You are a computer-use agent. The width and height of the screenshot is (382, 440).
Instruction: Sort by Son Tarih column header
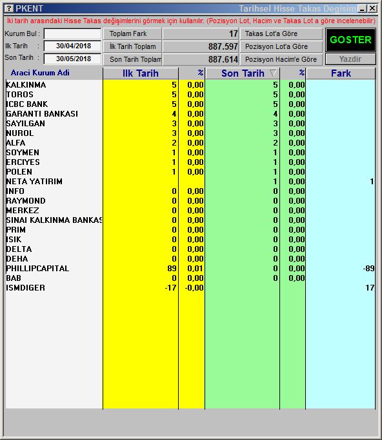pyautogui.click(x=242, y=73)
